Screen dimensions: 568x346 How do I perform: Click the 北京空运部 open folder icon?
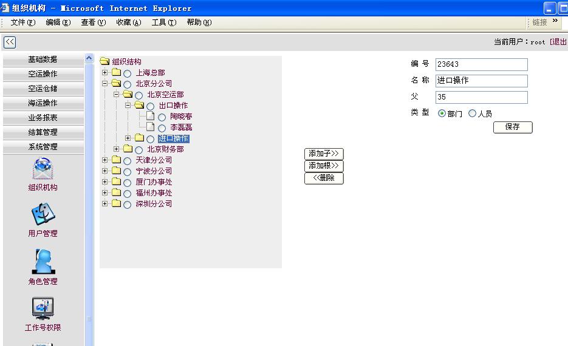[x=128, y=94]
